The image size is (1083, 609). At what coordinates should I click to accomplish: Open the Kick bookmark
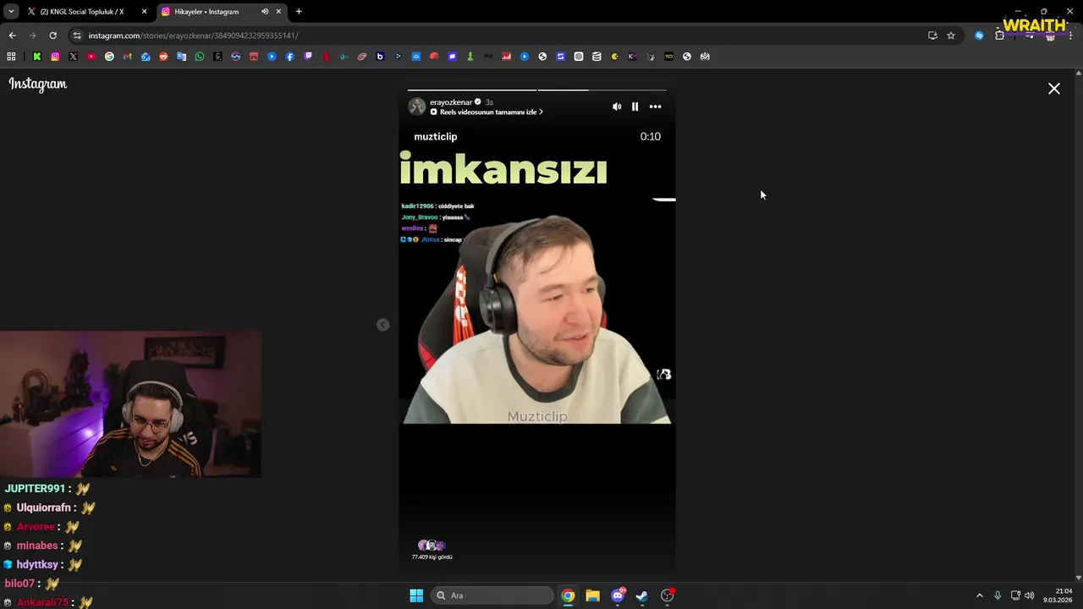(x=37, y=57)
